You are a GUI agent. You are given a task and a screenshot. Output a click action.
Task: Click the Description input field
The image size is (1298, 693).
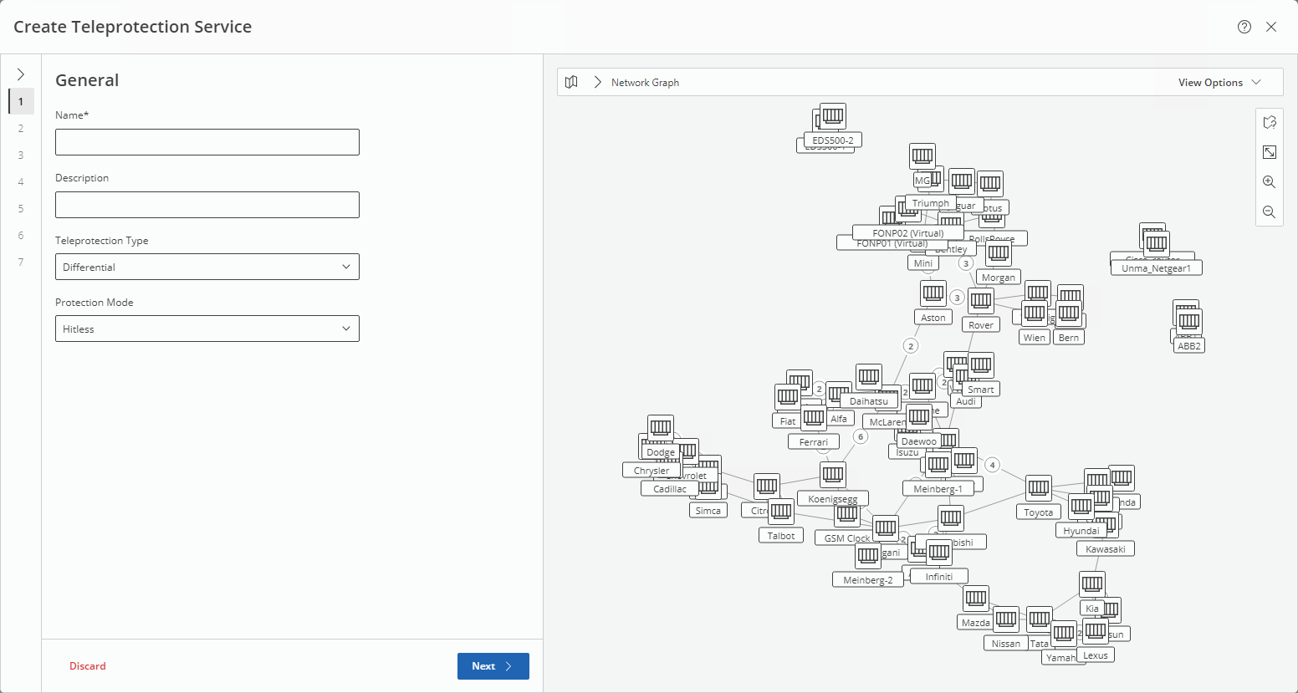[x=207, y=205]
